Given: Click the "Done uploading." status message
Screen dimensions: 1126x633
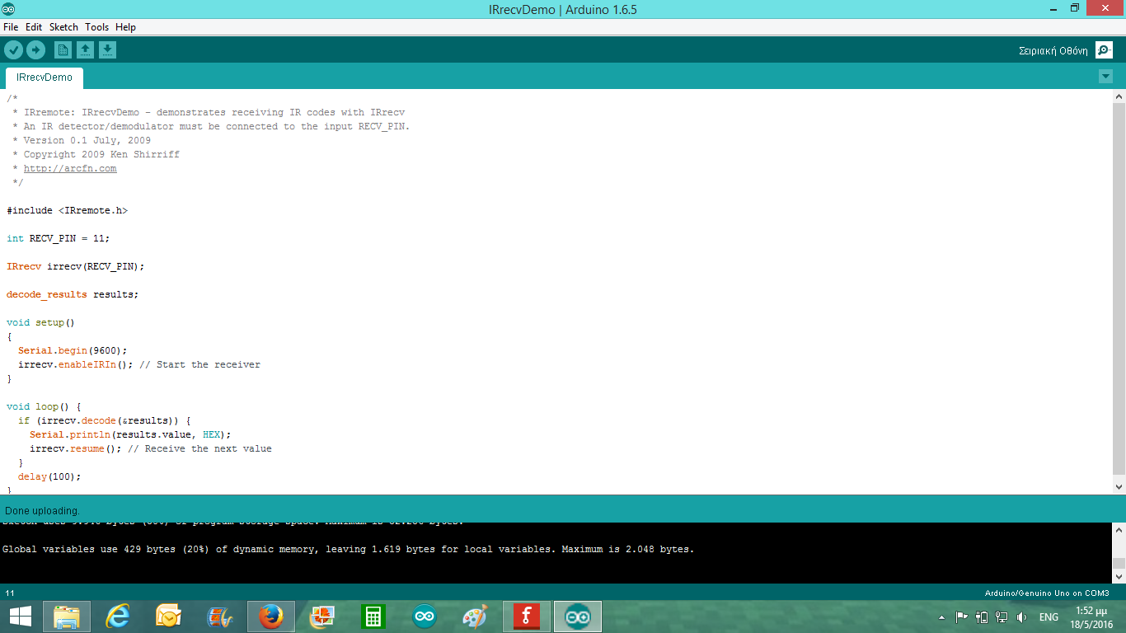Looking at the screenshot, I should tap(42, 511).
